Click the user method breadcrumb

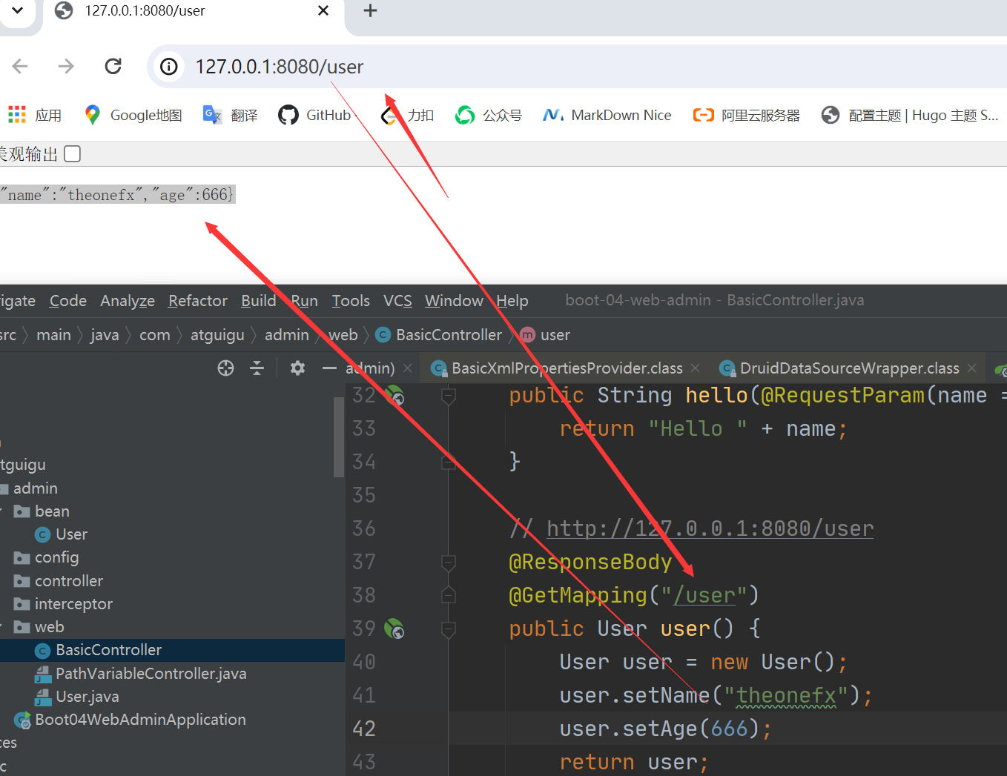(545, 335)
